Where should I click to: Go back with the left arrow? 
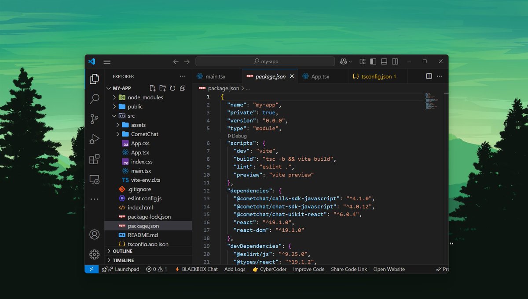176,61
